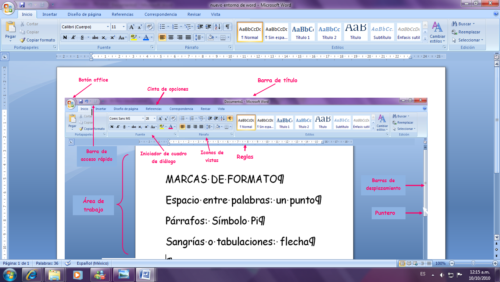Set center alignment in main ribbon Párrafo group
Viewport: 500px width, 282px height.
pyautogui.click(x=171, y=37)
